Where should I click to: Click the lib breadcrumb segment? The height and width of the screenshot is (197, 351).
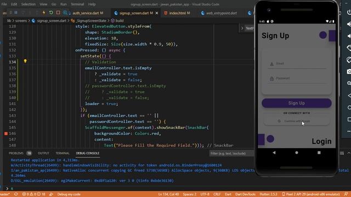point(9,21)
